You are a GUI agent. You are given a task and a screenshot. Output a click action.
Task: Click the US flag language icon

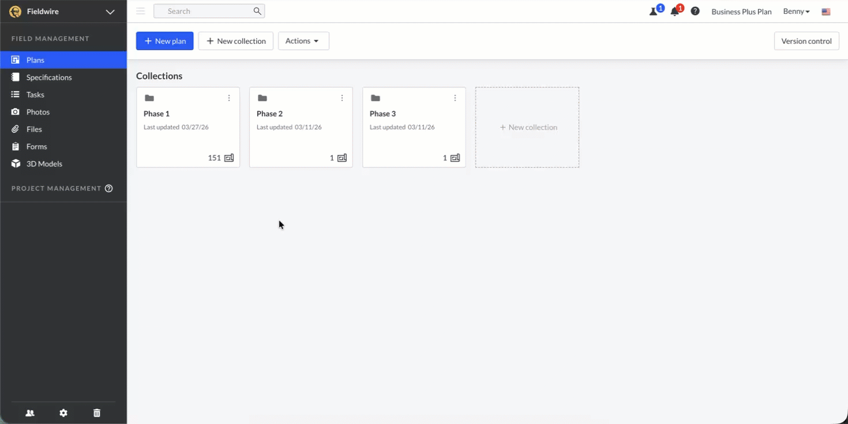tap(826, 12)
